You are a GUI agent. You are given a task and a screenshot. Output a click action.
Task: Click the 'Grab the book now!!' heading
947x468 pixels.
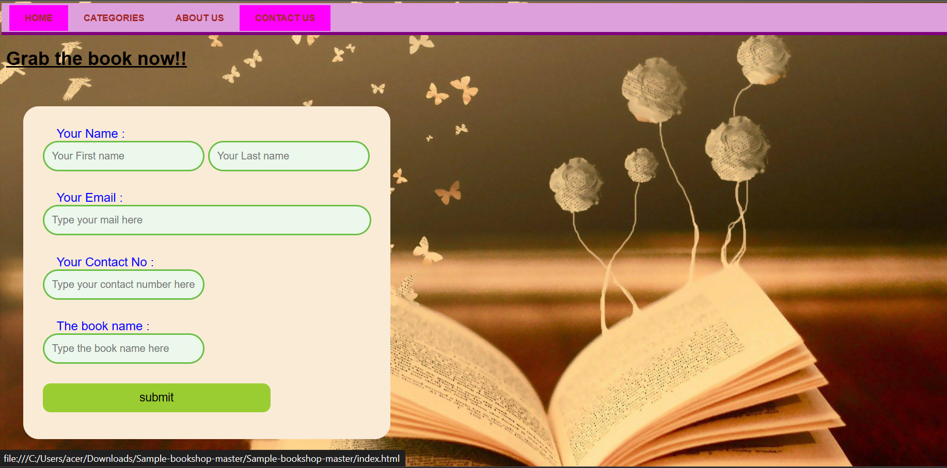tap(96, 59)
